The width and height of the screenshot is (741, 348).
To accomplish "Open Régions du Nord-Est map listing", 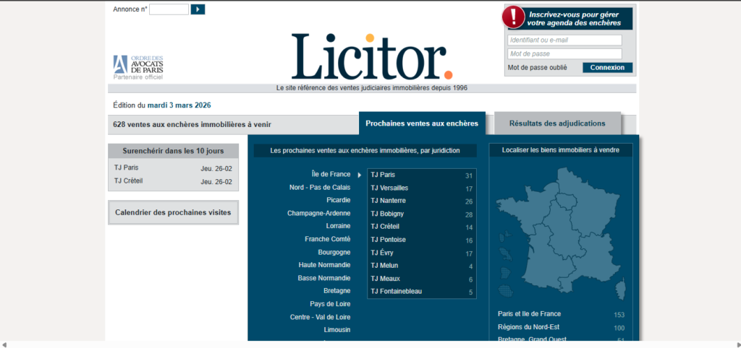I will point(561,327).
